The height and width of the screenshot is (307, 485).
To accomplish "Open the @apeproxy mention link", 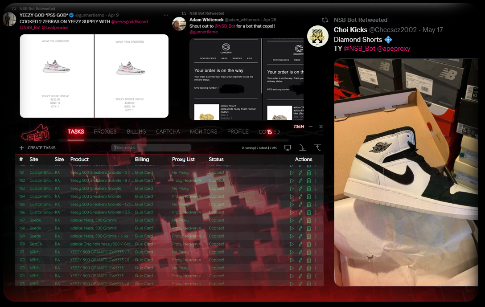I will tap(394, 49).
